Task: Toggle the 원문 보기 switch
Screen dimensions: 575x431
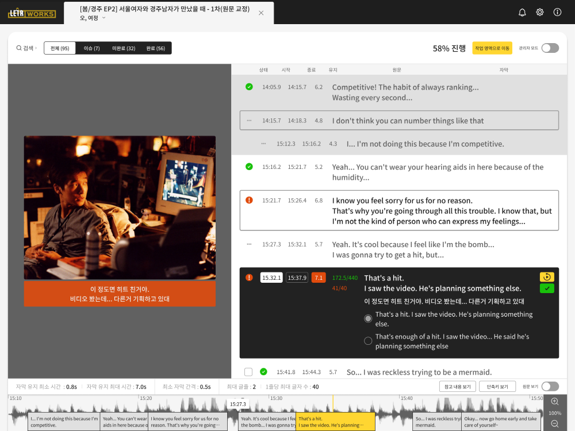Action: 550,387
